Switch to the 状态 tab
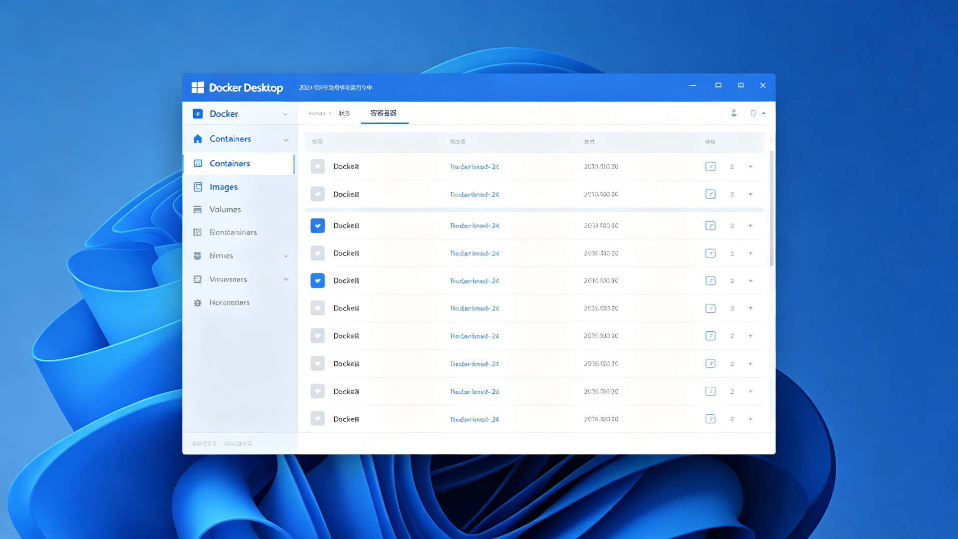 [344, 113]
